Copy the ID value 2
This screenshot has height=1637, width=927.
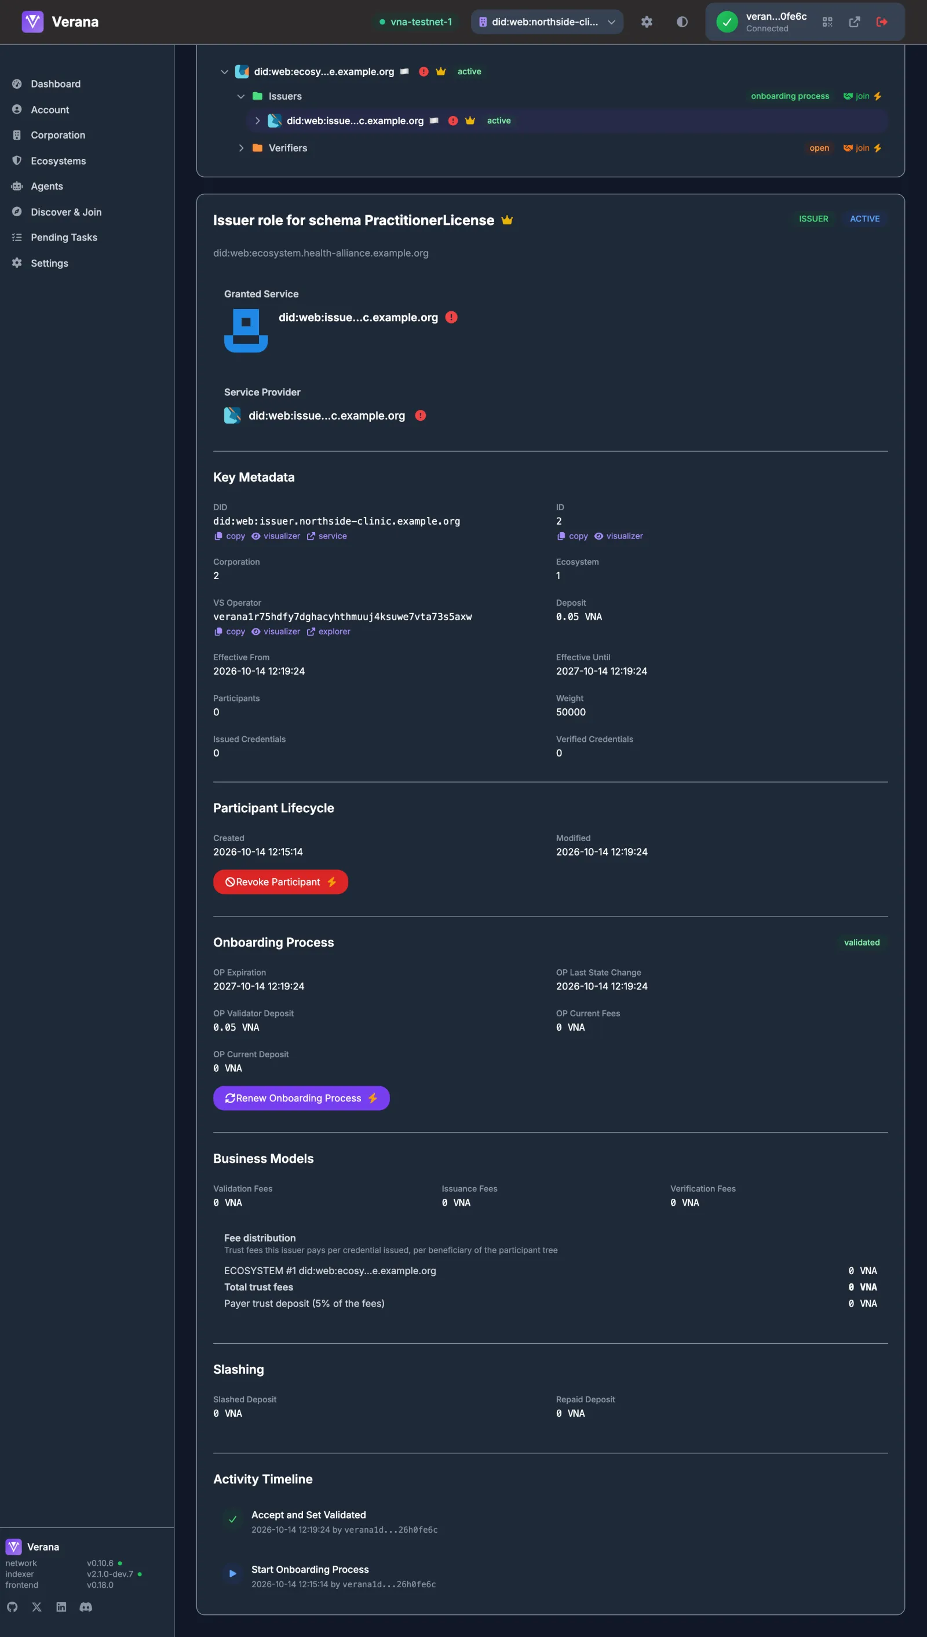tap(572, 536)
